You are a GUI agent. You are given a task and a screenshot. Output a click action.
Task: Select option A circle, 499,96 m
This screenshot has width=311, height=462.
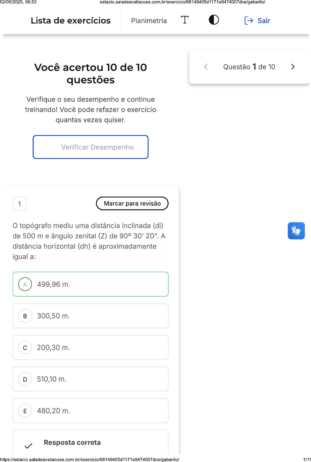tap(25, 284)
